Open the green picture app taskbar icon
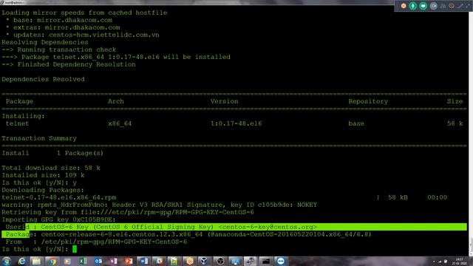 (x=174, y=261)
